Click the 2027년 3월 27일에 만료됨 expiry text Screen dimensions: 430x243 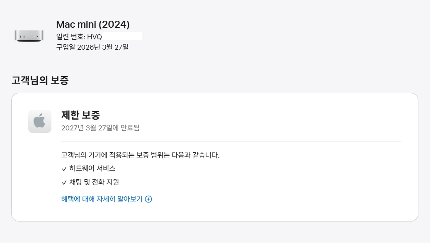(100, 128)
